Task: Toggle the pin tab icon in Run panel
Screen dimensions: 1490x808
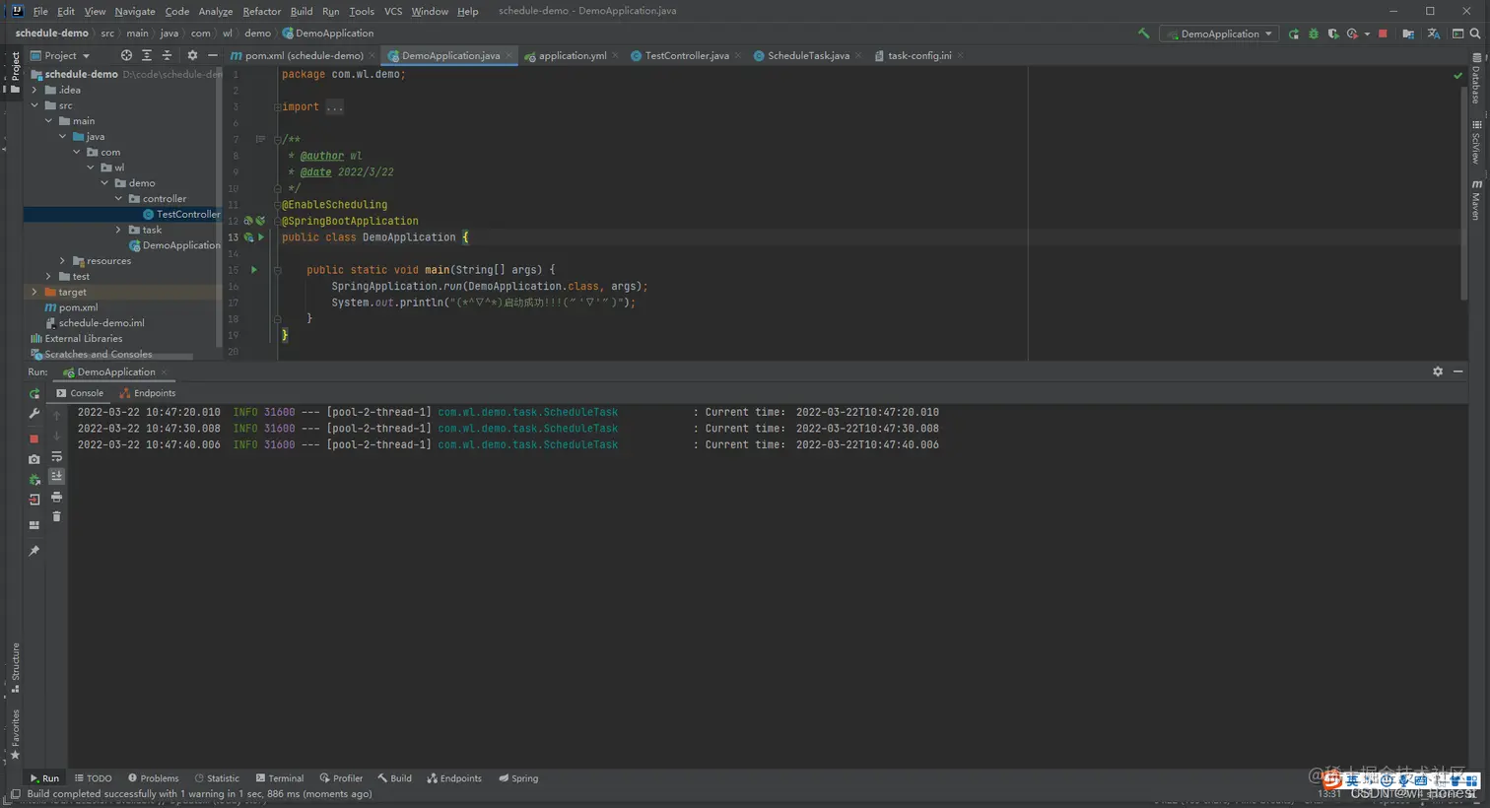Action: tap(34, 551)
